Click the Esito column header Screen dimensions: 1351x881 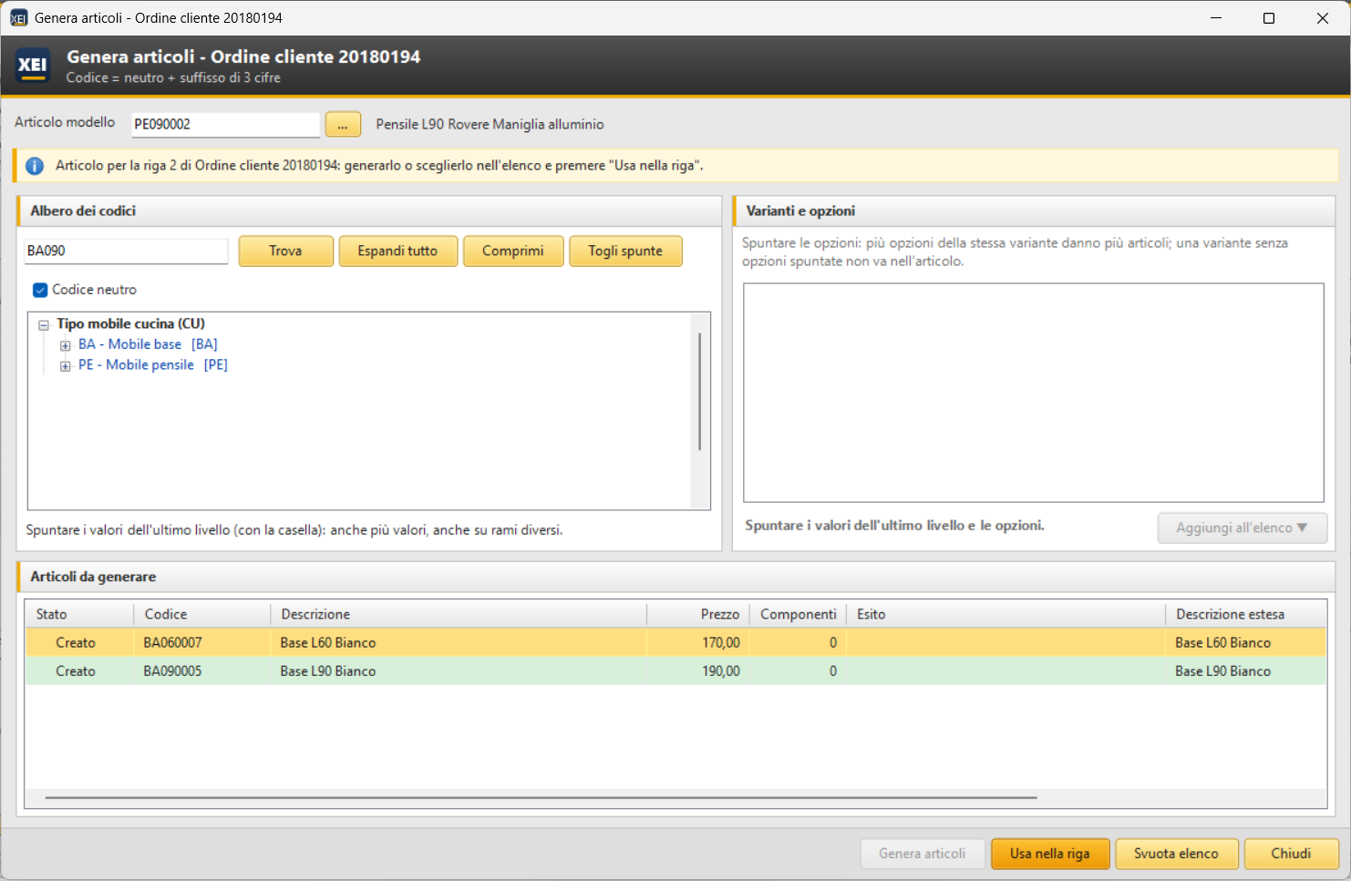point(1006,614)
